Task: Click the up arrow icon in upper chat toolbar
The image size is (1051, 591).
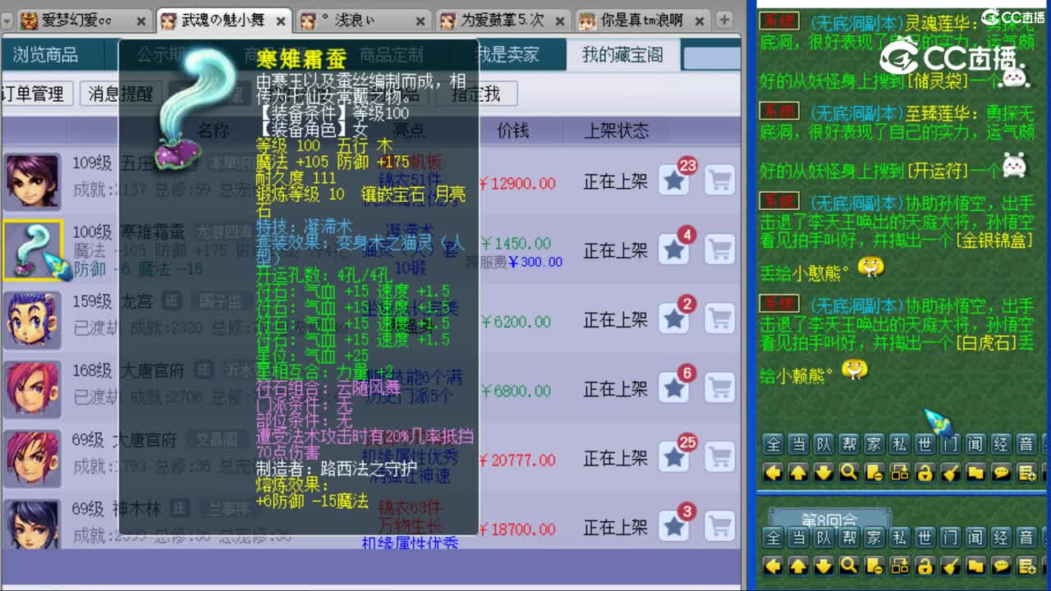Action: pos(798,472)
